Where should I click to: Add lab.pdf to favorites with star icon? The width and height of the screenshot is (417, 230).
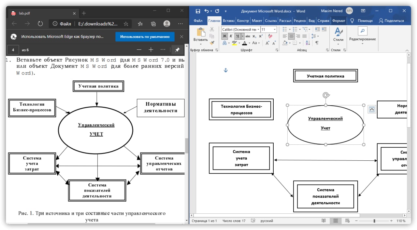pyautogui.click(x=126, y=24)
